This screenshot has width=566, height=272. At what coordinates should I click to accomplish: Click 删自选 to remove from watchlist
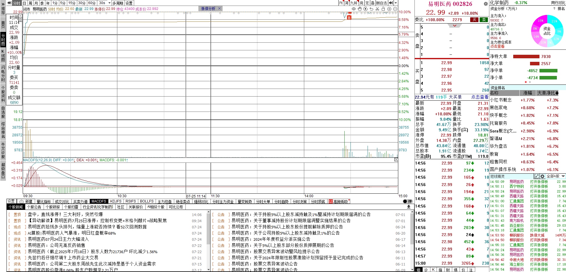pos(381,3)
